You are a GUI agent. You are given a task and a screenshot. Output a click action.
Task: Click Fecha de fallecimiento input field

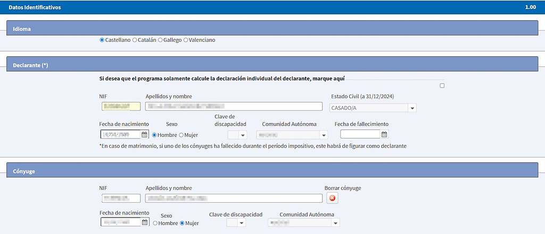pos(360,134)
